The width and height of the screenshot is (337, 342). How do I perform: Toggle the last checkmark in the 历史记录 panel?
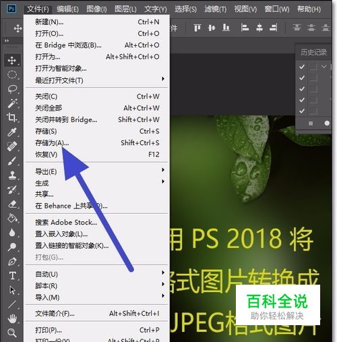[x=302, y=111]
